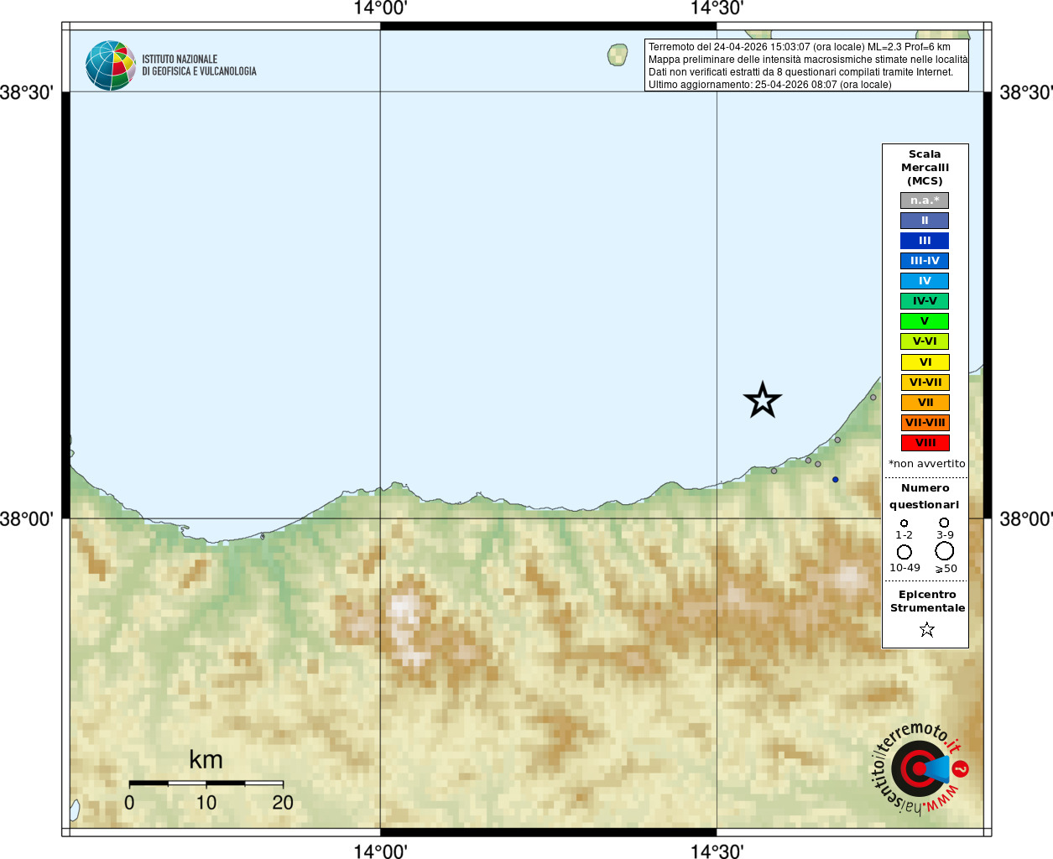
Task: Click the epicenter star on the map
Action: click(763, 400)
